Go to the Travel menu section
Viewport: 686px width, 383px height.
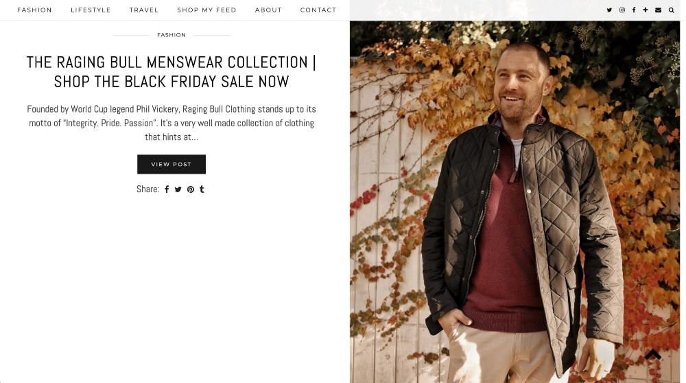144,10
